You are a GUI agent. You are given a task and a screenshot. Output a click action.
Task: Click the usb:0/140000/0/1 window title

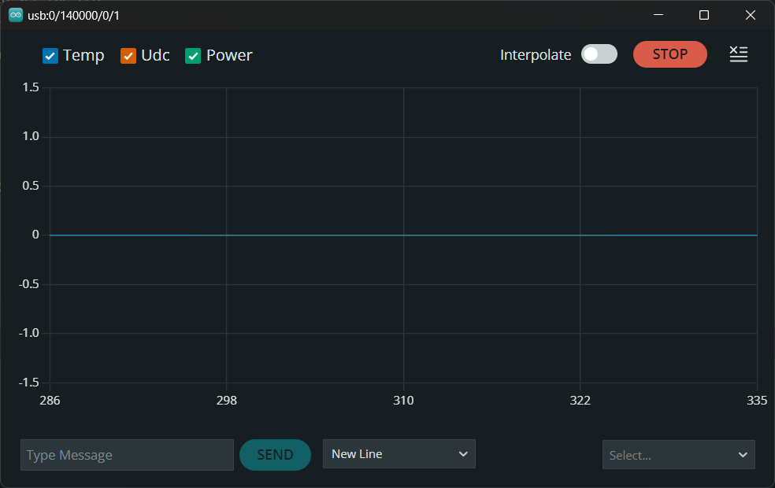tap(74, 15)
